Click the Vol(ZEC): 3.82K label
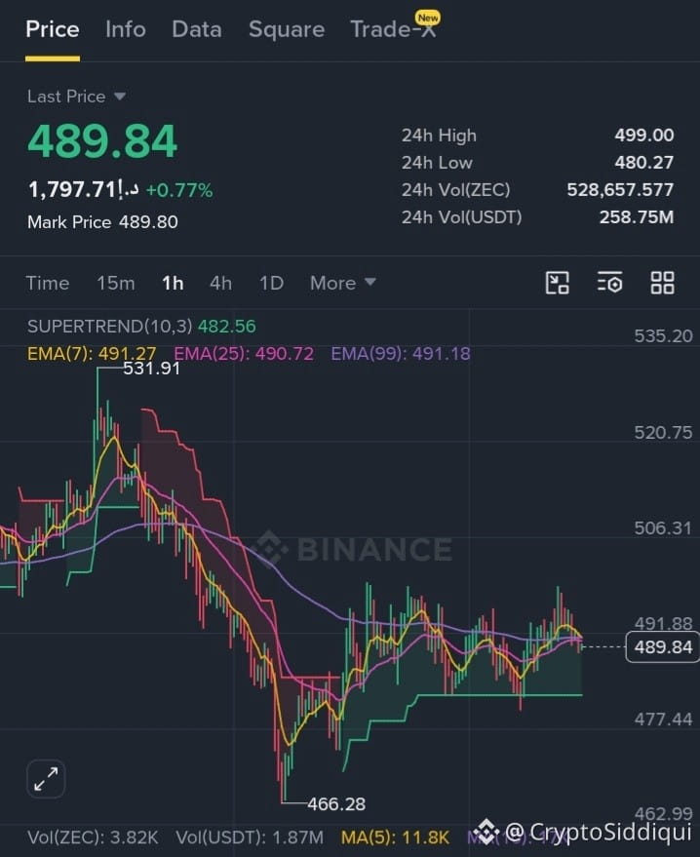 [93, 838]
